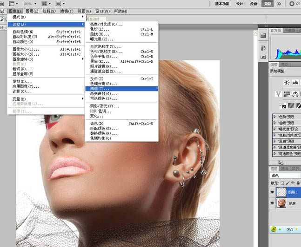The width and height of the screenshot is (301, 247).
Task: Expand the "可选颜色"预设 presets group
Action: [x=274, y=154]
